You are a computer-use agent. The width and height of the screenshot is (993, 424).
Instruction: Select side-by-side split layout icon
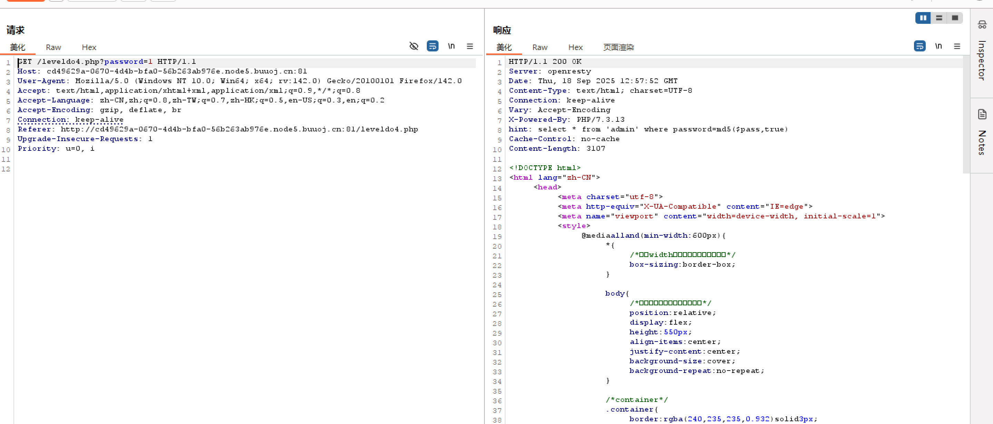click(x=923, y=18)
